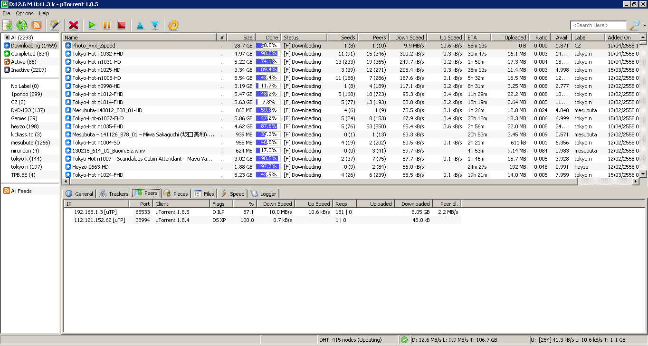648x346 pixels.
Task: Click the 17.3% progress bar
Action: [268, 151]
